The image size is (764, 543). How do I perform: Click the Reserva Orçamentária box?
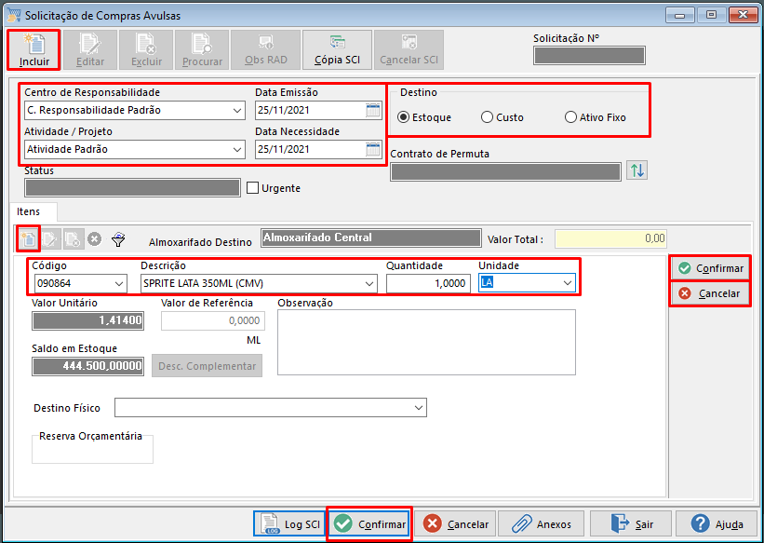[92, 449]
